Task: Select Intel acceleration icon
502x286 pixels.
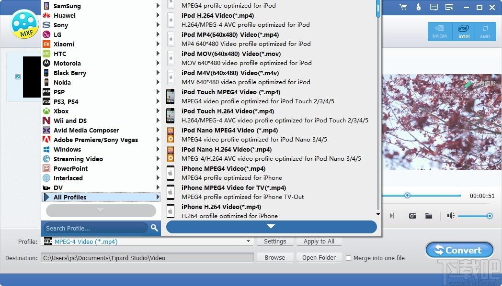Action: (x=464, y=32)
